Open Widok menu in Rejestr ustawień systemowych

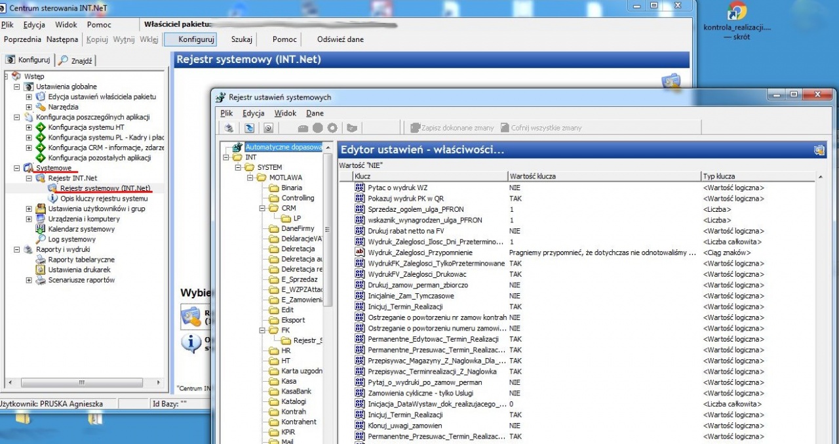click(285, 113)
